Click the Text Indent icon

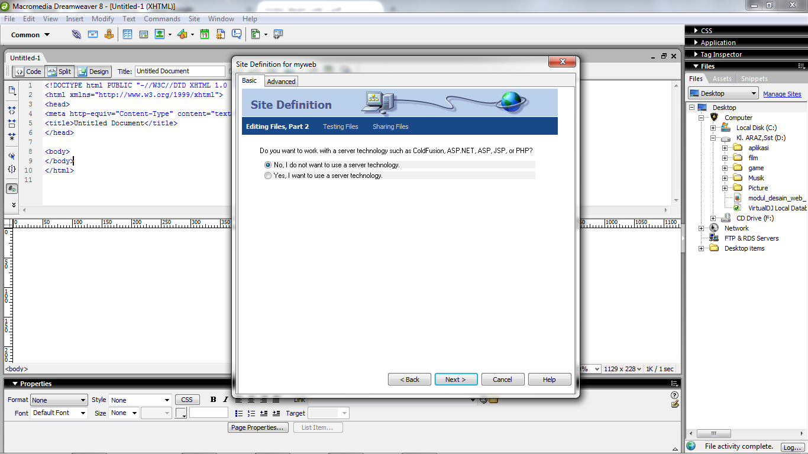[276, 413]
